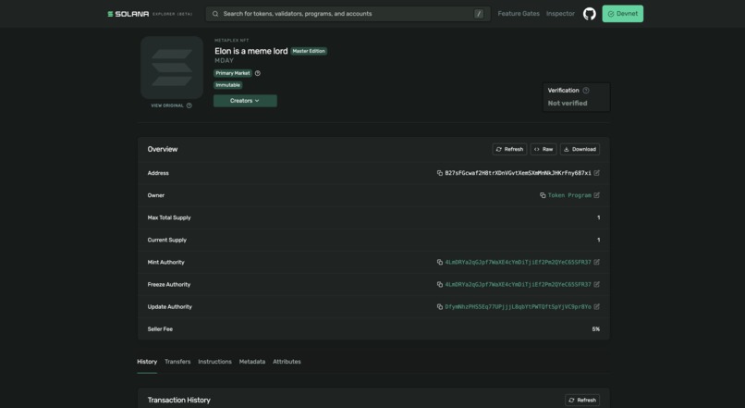The image size is (745, 408).
Task: Download the account data
Action: [580, 149]
